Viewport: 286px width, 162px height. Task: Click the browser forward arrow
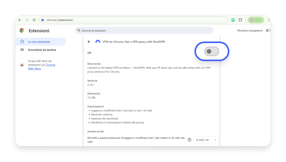[x=27, y=20]
